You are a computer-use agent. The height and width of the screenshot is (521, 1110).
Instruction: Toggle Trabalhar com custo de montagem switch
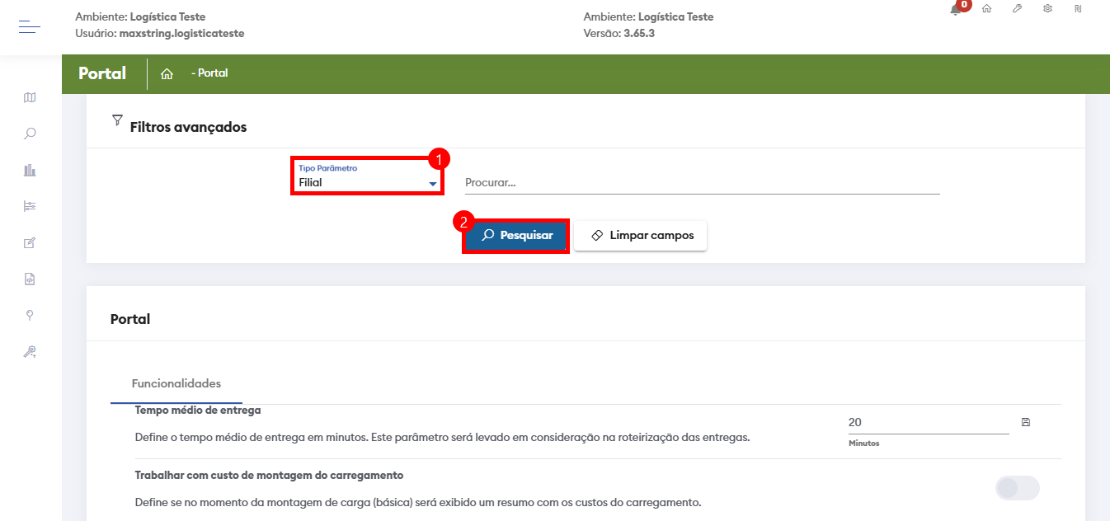click(x=1018, y=488)
